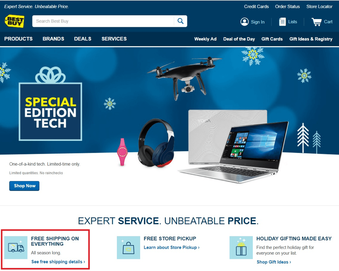This screenshot has width=339, height=271.
Task: Open the BRANDS menu
Action: [54, 39]
